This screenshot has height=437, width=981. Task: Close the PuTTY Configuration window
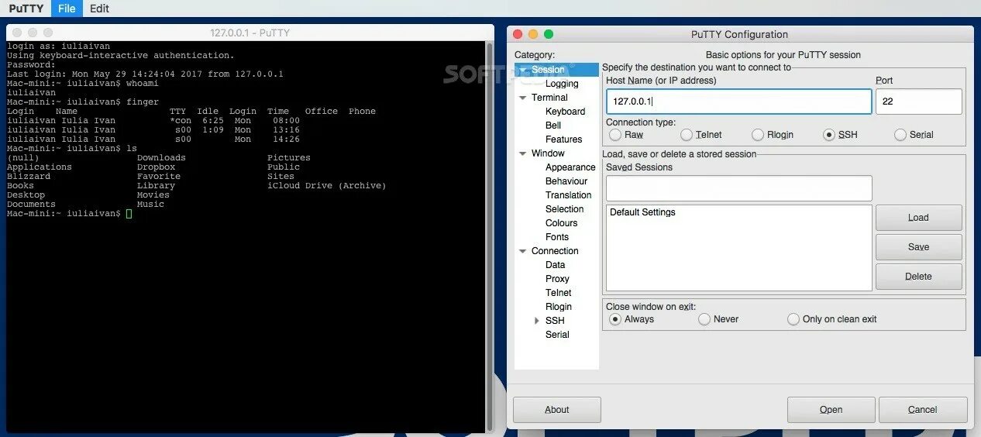tap(516, 34)
